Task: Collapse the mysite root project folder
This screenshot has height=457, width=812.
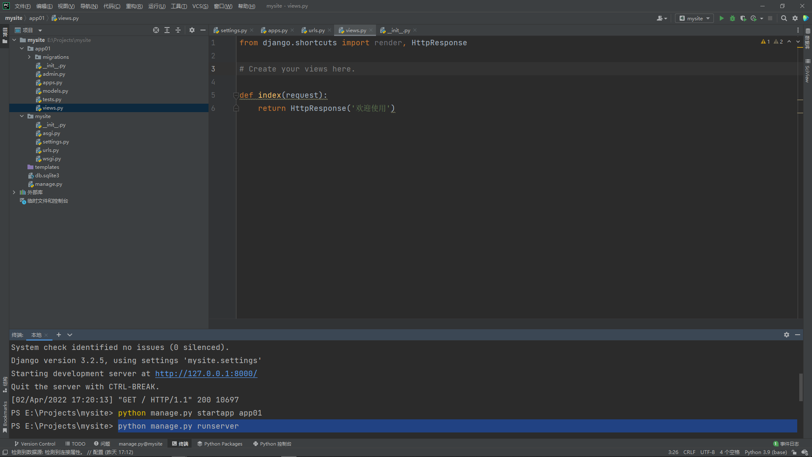Action: (x=14, y=40)
